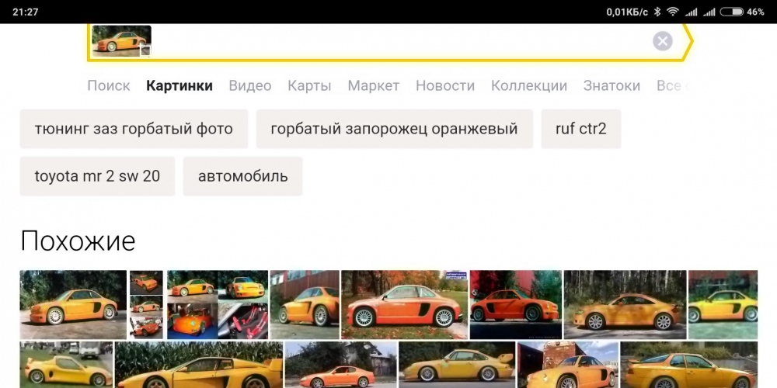This screenshot has width=777, height=388.
Task: Clear the image search with the X button
Action: tap(663, 41)
